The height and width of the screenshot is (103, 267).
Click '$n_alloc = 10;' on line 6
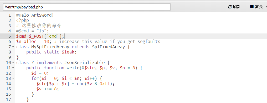34,42
